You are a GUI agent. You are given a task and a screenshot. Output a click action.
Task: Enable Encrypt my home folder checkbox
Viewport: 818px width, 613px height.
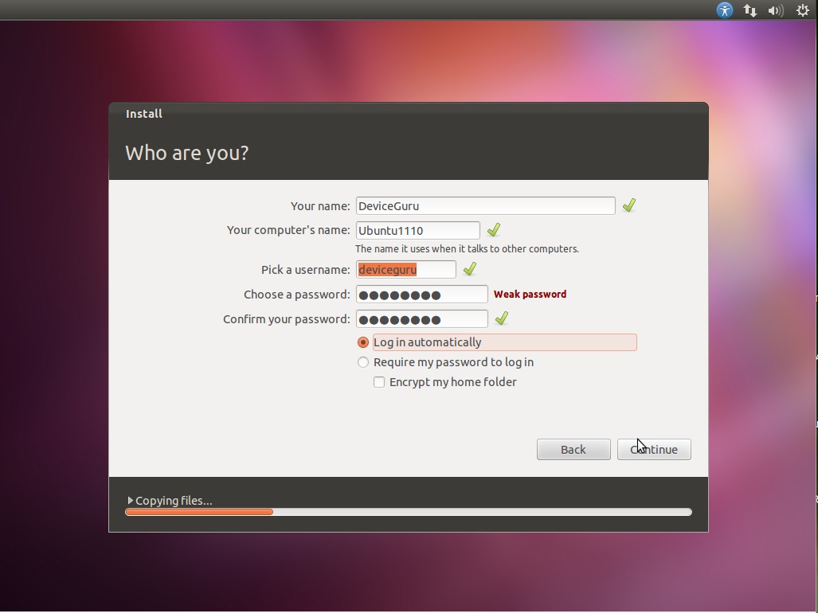379,382
